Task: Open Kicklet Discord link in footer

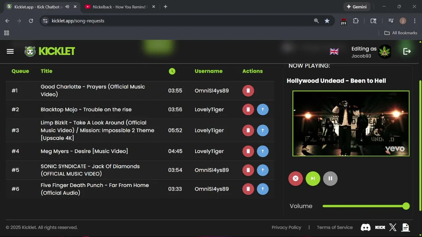Action: pos(366,227)
